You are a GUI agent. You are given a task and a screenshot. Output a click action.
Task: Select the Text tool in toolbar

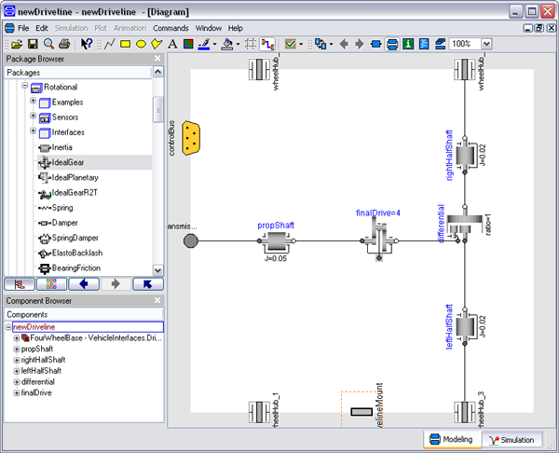point(171,44)
